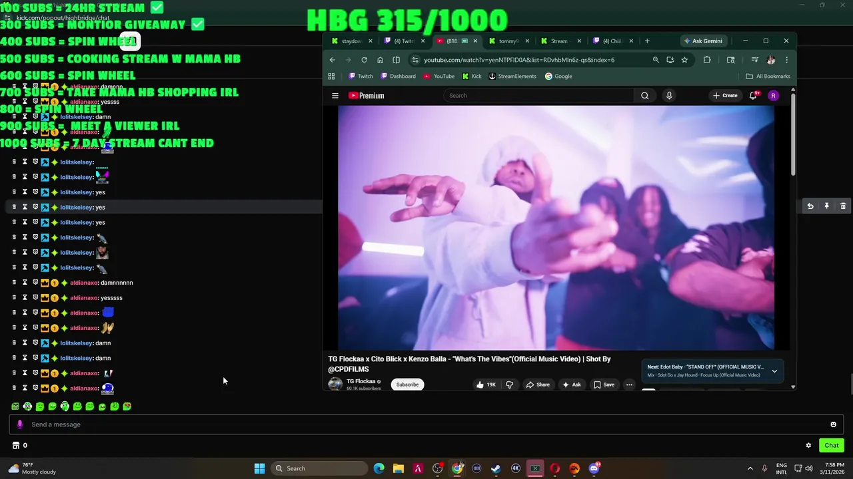The image size is (853, 479).
Task: Open Twitch bookmark
Action: [x=361, y=77]
